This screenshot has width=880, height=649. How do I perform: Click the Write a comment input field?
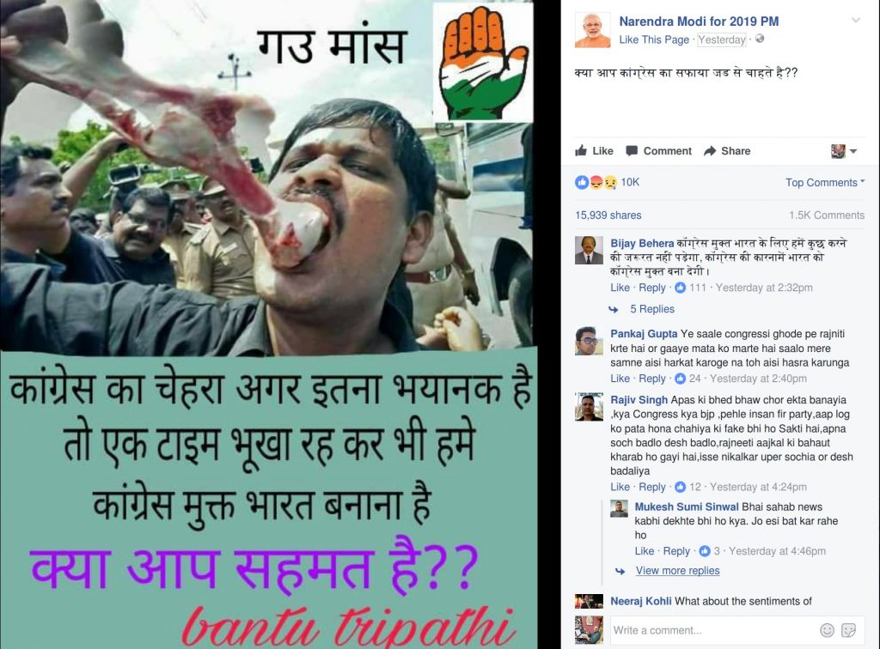click(x=712, y=630)
